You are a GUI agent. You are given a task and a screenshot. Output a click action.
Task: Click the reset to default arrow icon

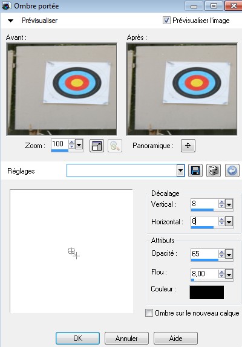[232, 170]
